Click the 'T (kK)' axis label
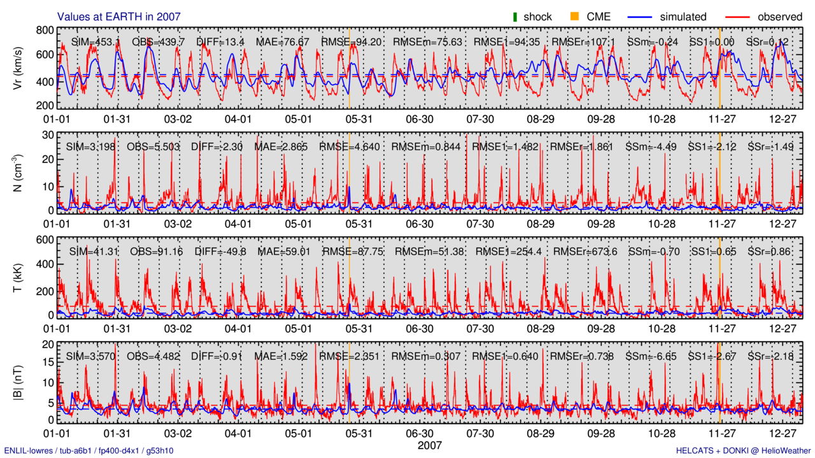This screenshot has width=815, height=458. coord(19,278)
